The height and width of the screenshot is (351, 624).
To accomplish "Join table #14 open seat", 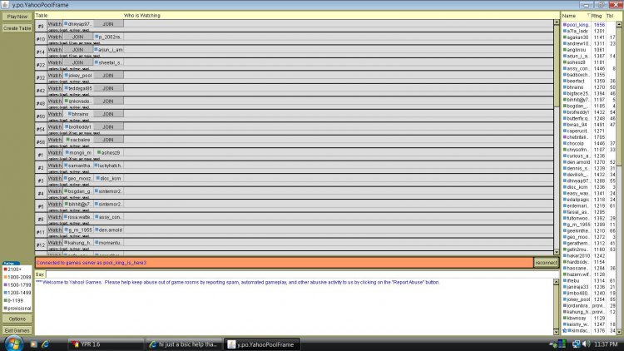I will coord(77,50).
